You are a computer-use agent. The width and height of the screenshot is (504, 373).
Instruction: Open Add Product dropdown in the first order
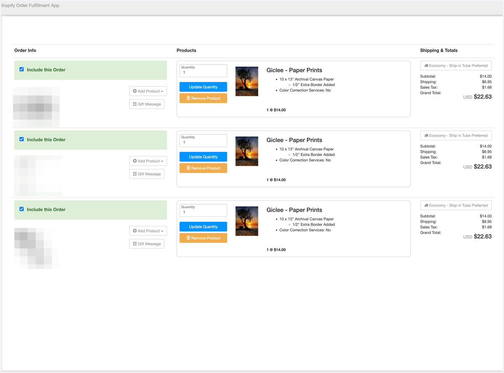click(x=148, y=91)
